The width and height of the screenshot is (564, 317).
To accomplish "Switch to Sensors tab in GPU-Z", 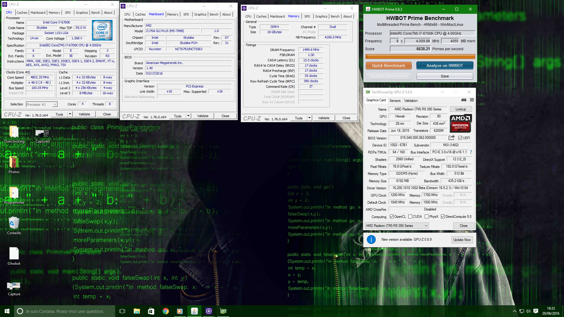I will [395, 100].
